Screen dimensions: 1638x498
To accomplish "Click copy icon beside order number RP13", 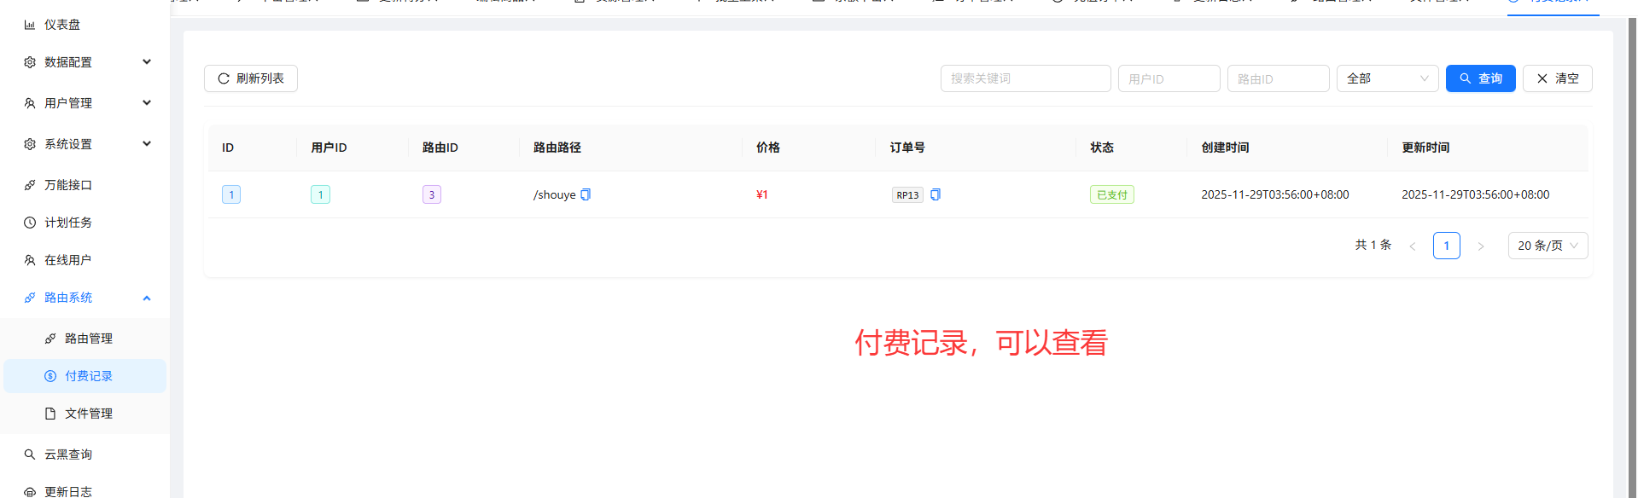I will (936, 194).
